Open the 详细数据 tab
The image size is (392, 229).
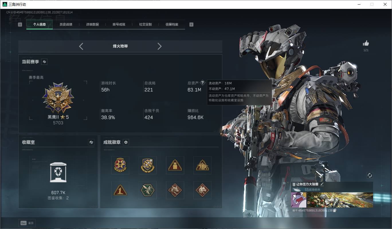93,25
